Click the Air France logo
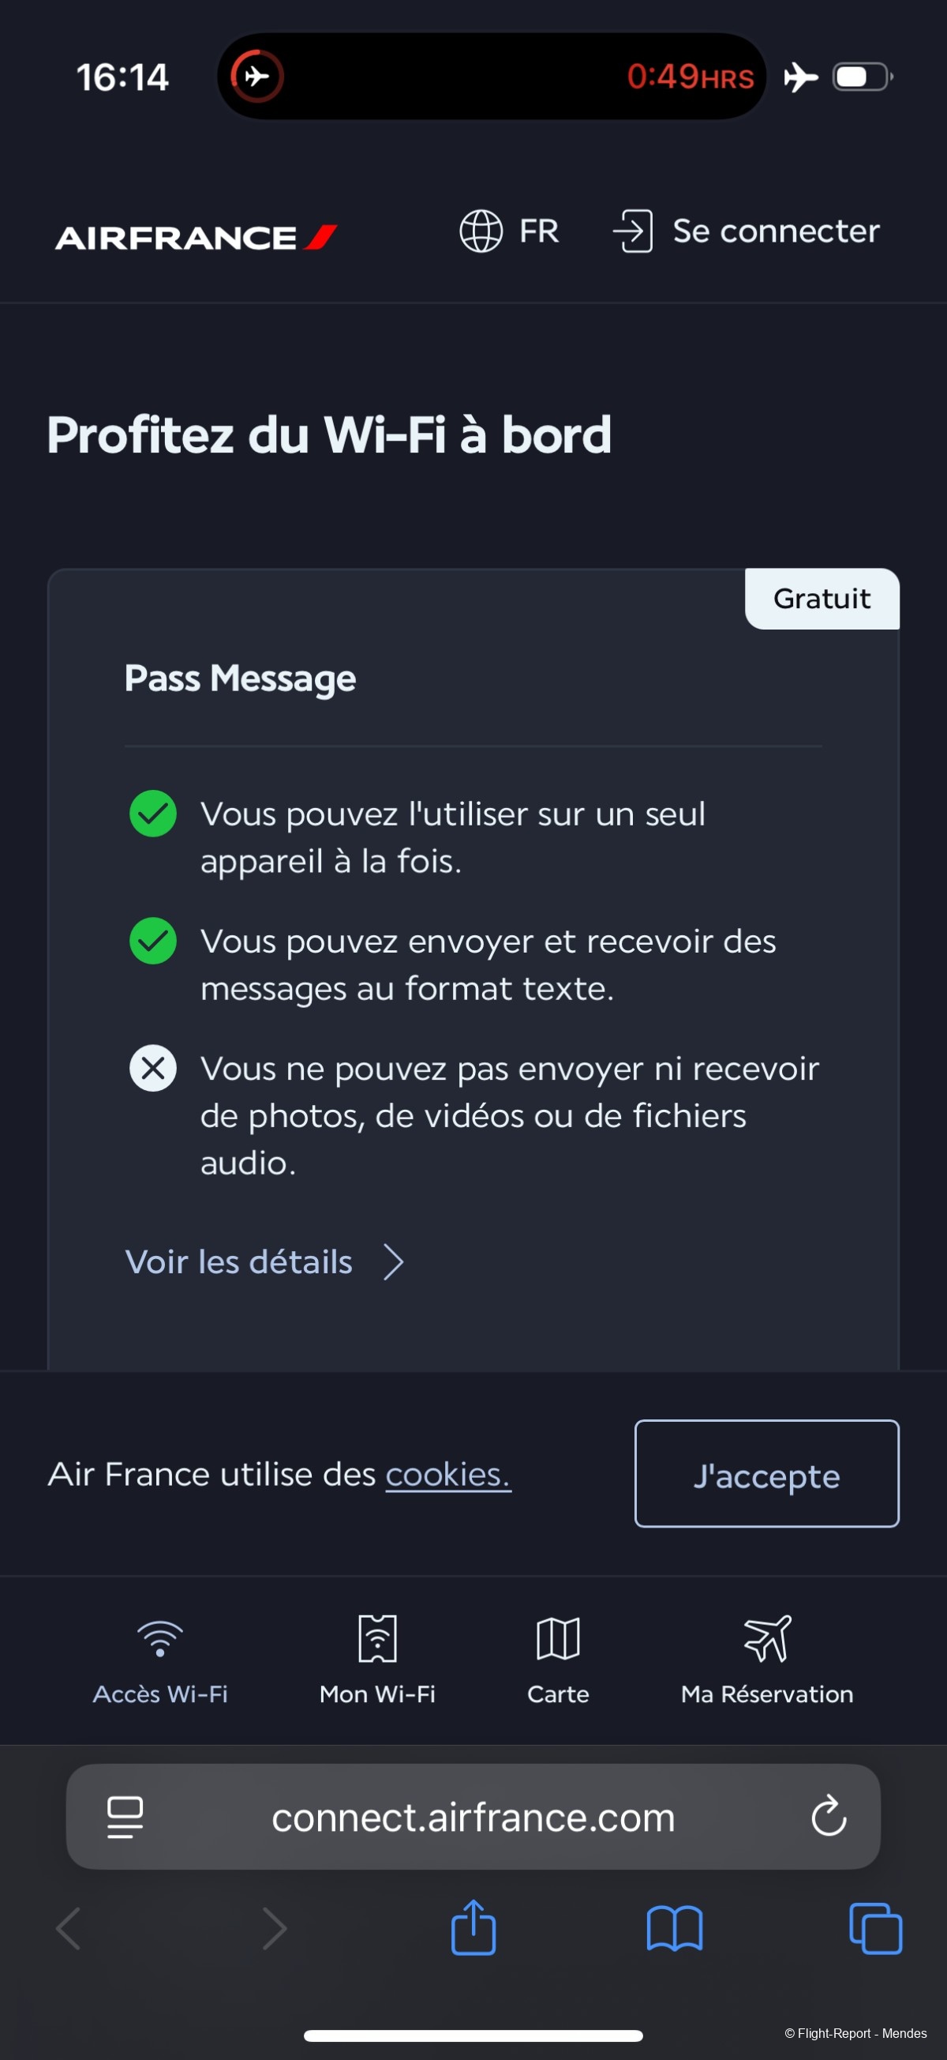This screenshot has width=947, height=2060. [x=196, y=238]
